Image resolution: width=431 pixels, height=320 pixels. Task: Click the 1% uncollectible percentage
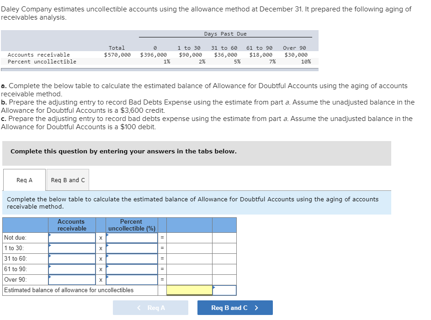pos(167,62)
